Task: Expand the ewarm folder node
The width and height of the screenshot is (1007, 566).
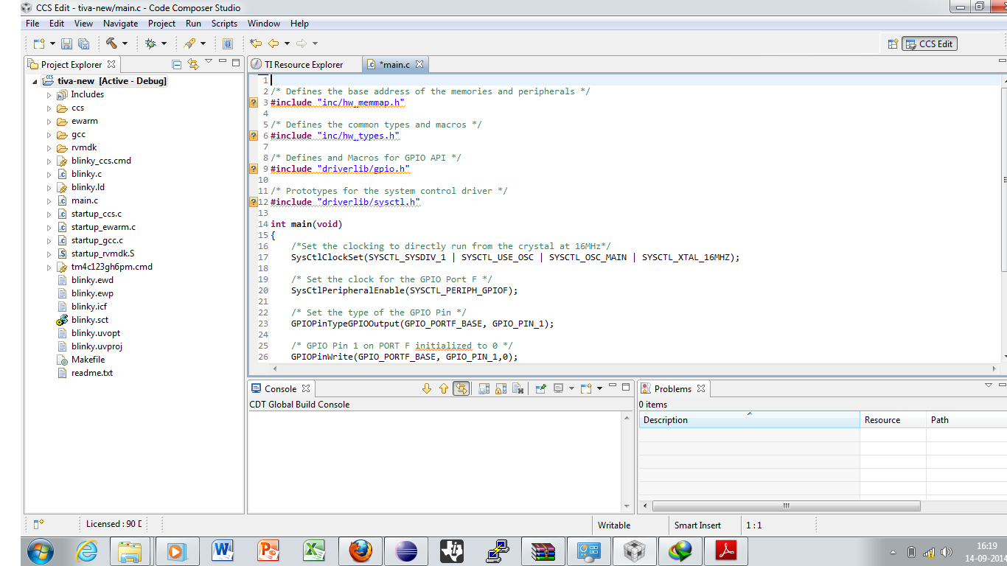Action: pos(49,121)
